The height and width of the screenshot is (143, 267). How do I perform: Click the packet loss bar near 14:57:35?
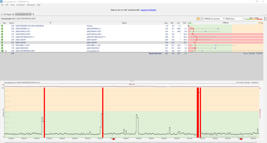[x=103, y=112]
